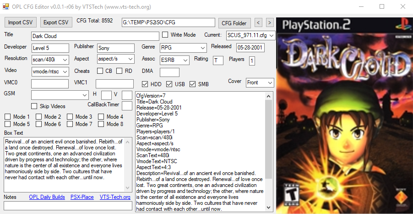Click the Players count field
The width and height of the screenshot is (413, 214).
pos(252,61)
